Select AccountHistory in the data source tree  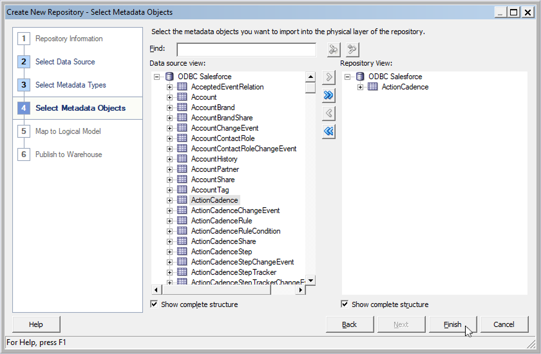(x=214, y=159)
